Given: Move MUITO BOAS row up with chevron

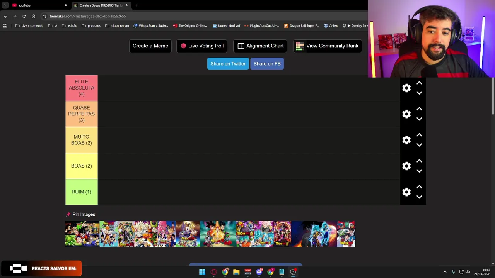Looking at the screenshot, I should click(x=419, y=135).
